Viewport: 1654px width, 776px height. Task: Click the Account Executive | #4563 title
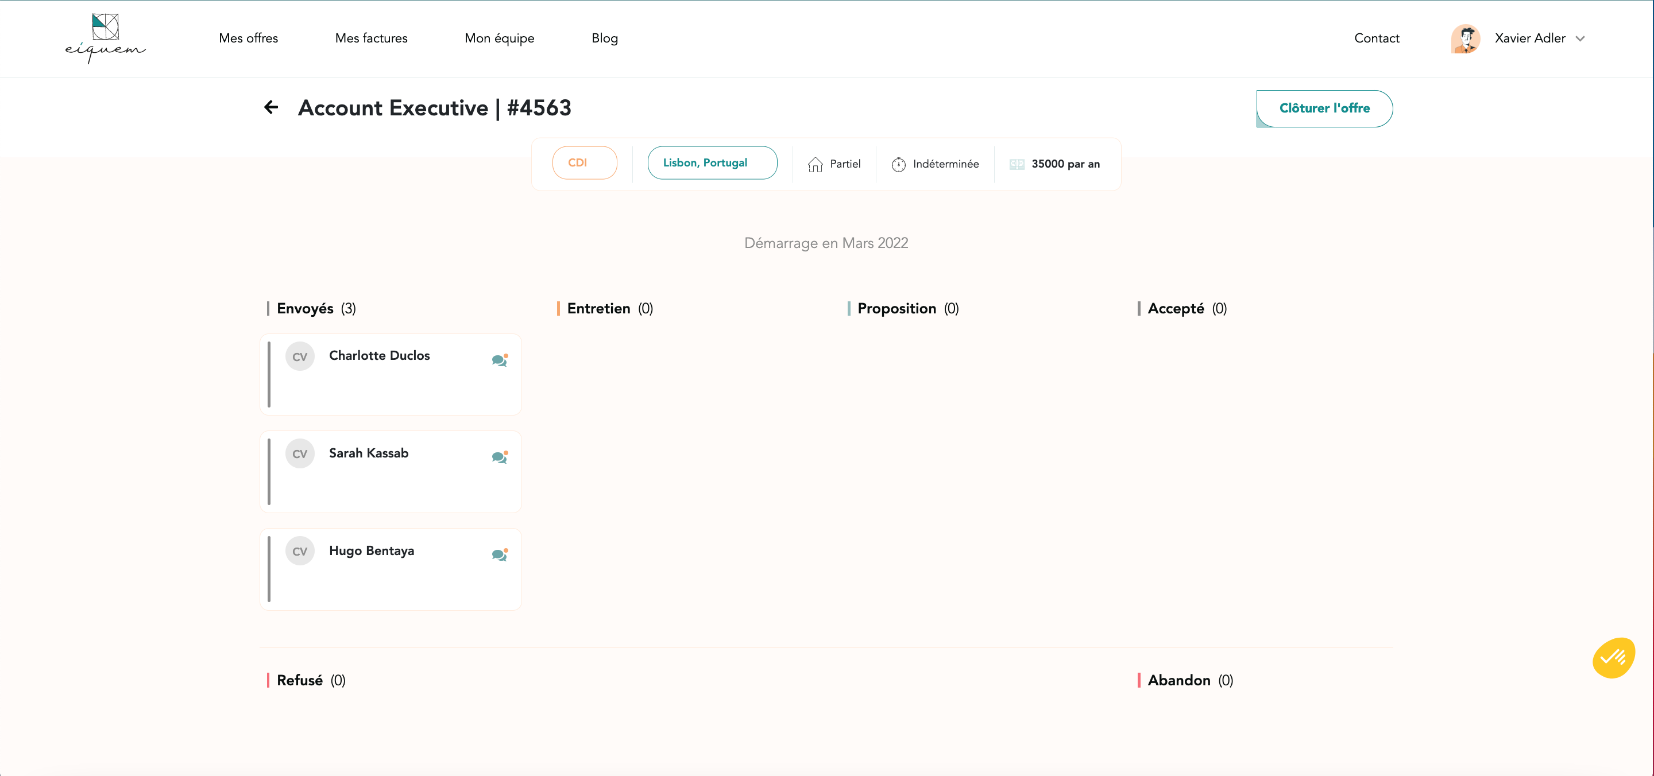tap(435, 108)
